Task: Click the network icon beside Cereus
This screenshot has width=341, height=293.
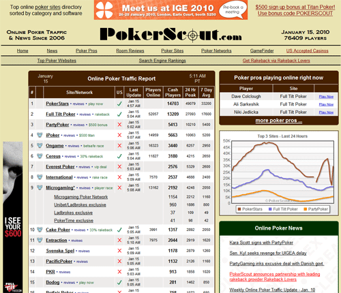Action: click(40, 156)
